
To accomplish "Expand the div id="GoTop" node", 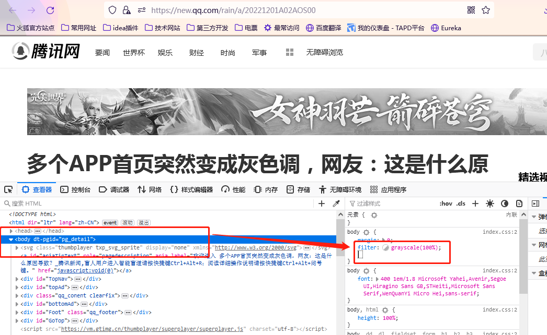I will (17, 321).
